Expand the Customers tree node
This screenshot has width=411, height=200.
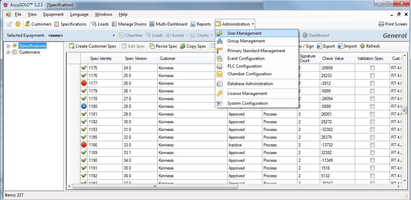(x=8, y=52)
